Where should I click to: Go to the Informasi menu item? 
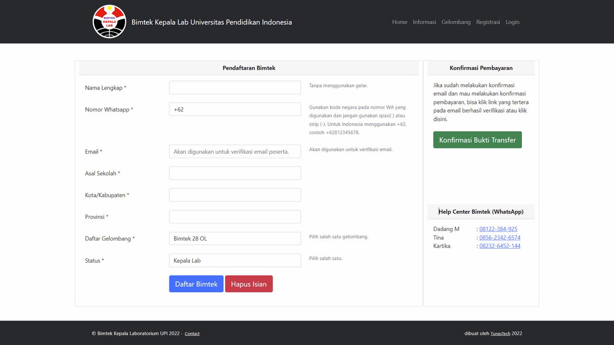[424, 22]
